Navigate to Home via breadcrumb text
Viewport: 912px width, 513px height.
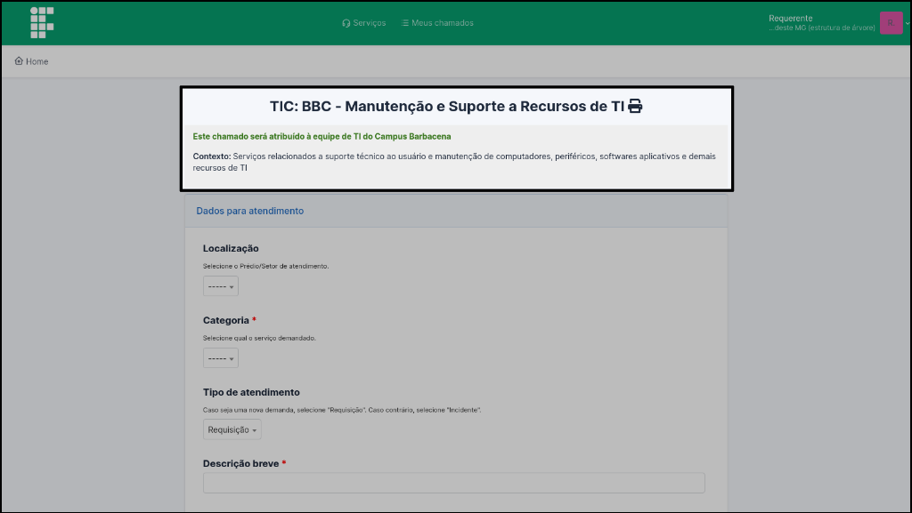point(37,61)
